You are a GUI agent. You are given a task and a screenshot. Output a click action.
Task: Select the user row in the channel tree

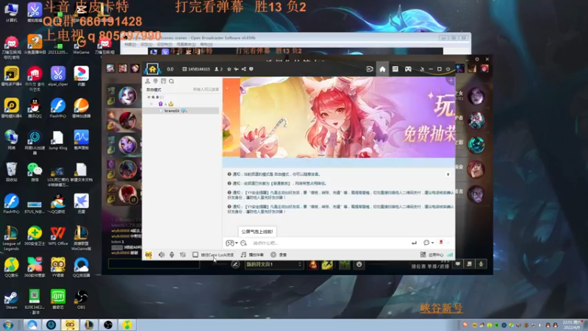click(x=181, y=111)
